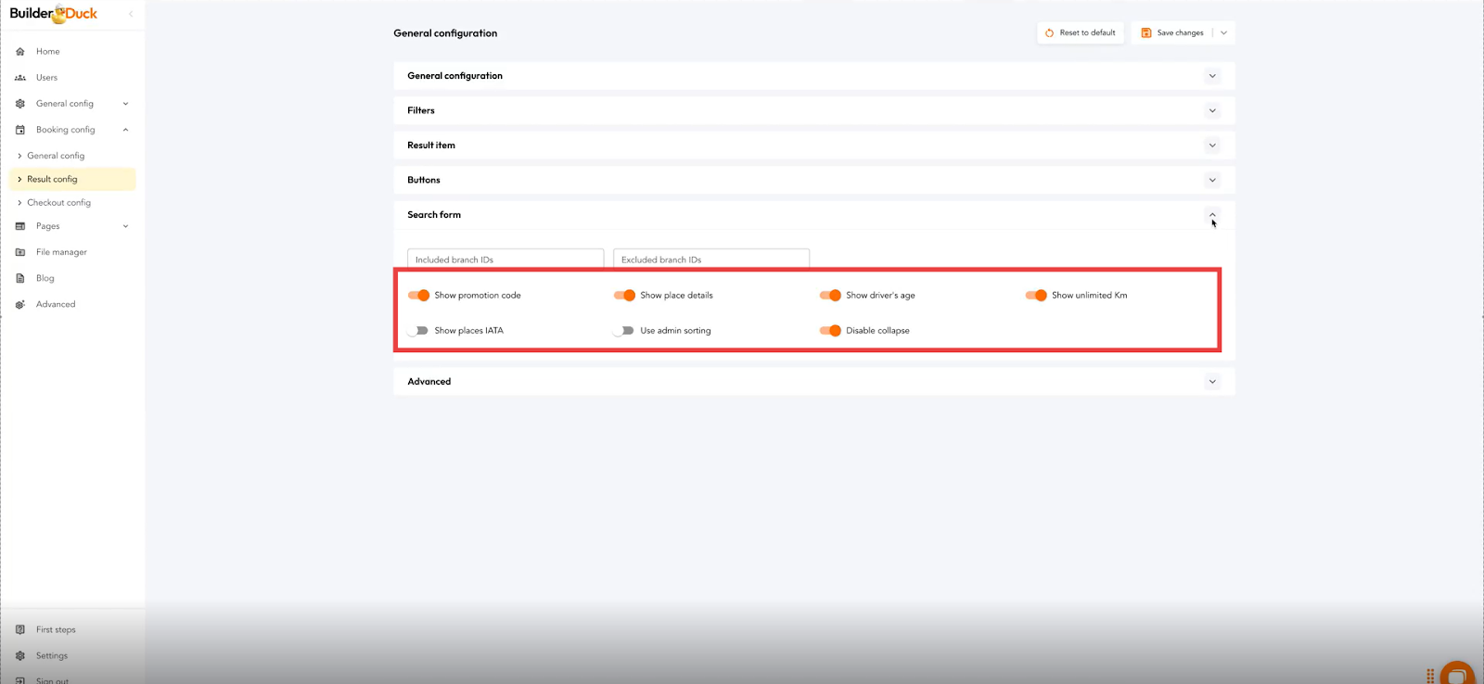
Task: Collapse sidebar with arrow beside BuilderDuck logo
Action: tap(131, 14)
